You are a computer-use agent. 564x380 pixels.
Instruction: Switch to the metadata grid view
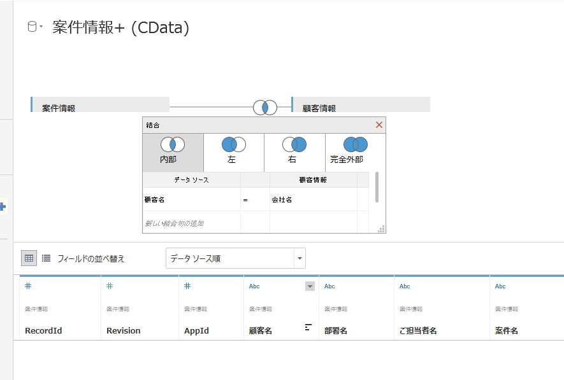pyautogui.click(x=29, y=258)
